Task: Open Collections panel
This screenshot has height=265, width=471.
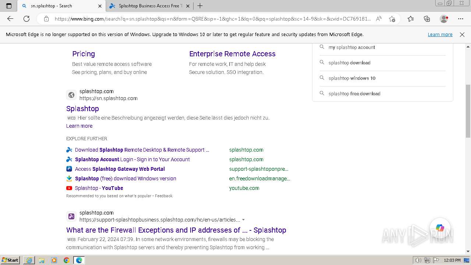Action: coord(427,19)
